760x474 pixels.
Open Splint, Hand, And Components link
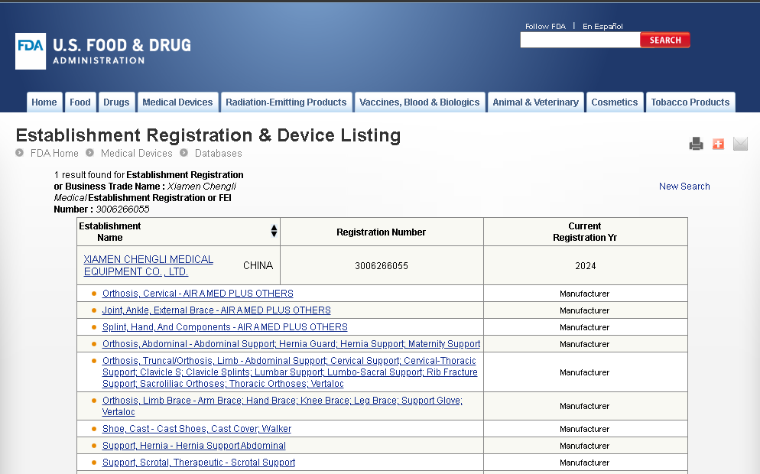[x=225, y=327]
